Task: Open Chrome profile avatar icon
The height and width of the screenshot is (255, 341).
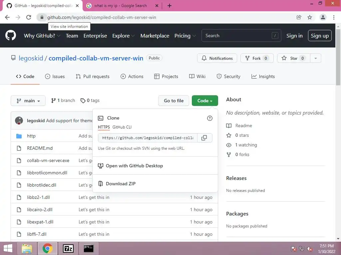Action: (323, 17)
